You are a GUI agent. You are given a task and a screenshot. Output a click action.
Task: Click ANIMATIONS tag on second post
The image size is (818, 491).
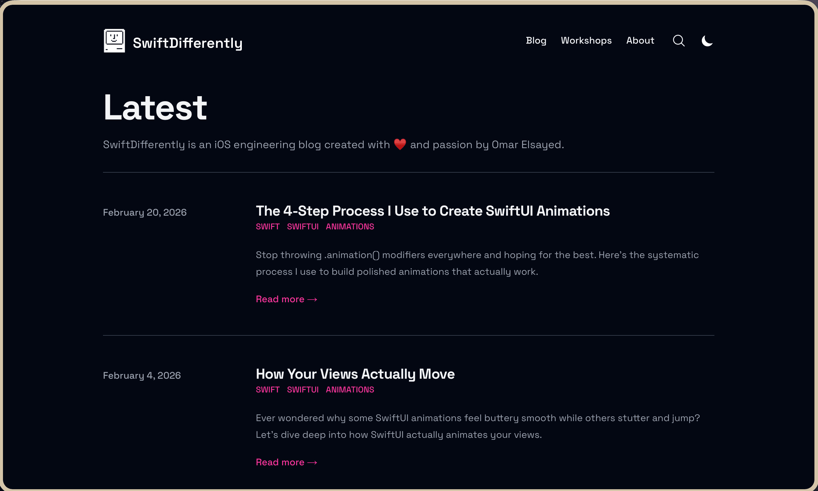[350, 390]
